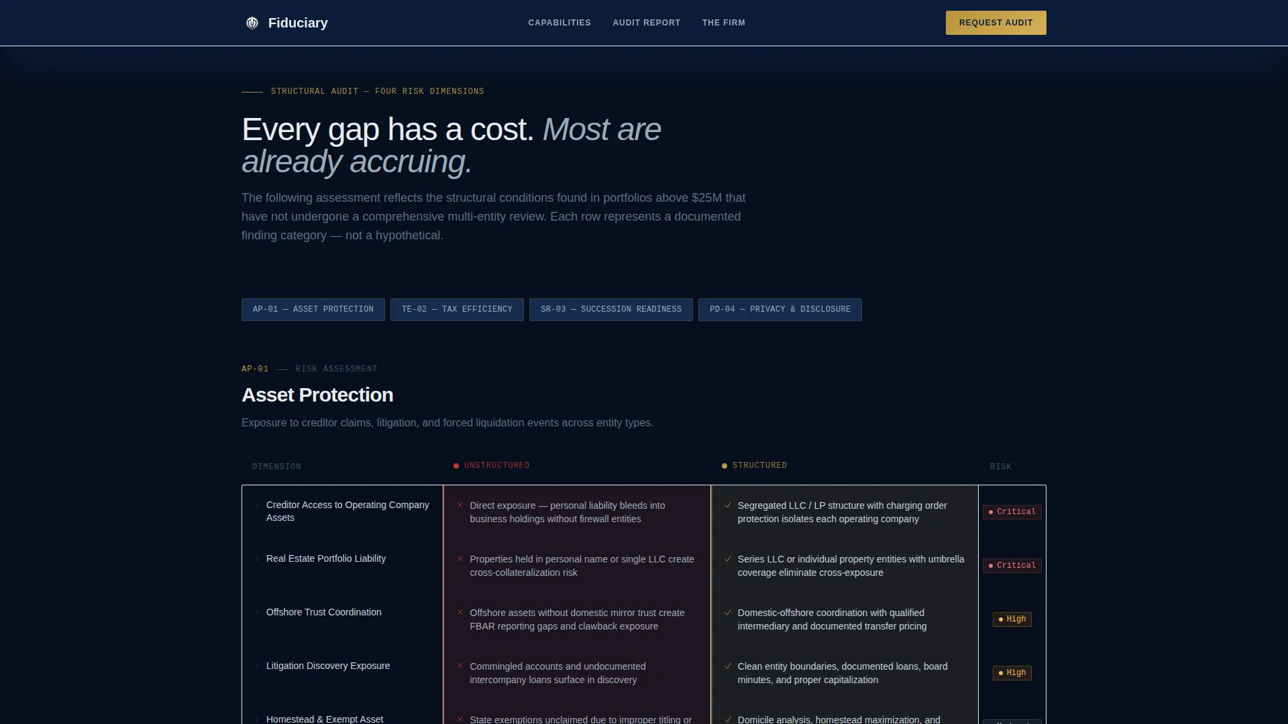Click the checkmark beside Domestic-offshore coordination
The height and width of the screenshot is (724, 1288).
pyautogui.click(x=728, y=612)
